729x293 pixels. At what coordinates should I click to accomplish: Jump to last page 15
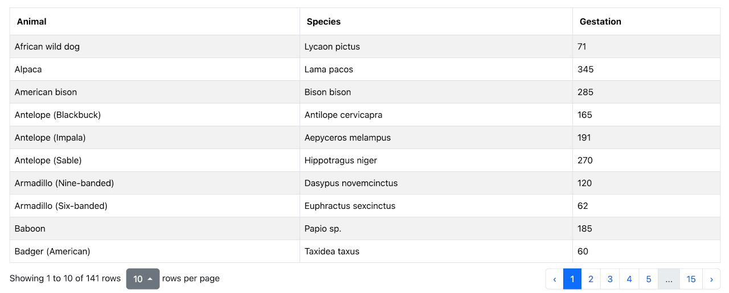691,279
